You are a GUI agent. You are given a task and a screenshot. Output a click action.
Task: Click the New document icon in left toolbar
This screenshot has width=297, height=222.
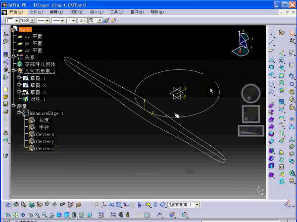click(x=6, y=90)
